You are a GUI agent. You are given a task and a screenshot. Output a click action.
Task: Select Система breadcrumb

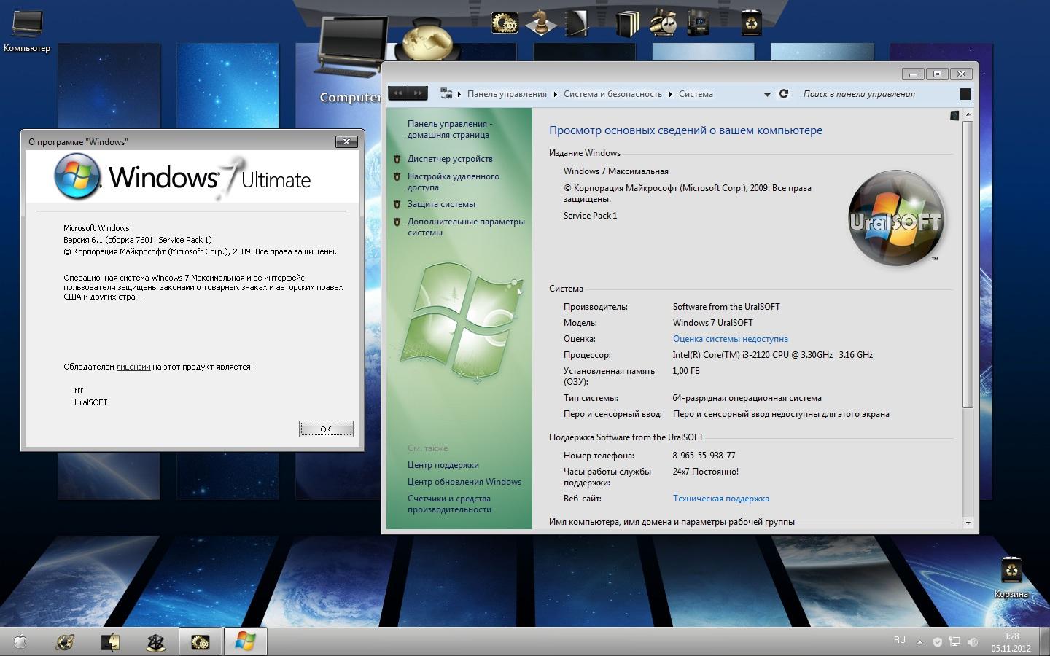click(696, 94)
